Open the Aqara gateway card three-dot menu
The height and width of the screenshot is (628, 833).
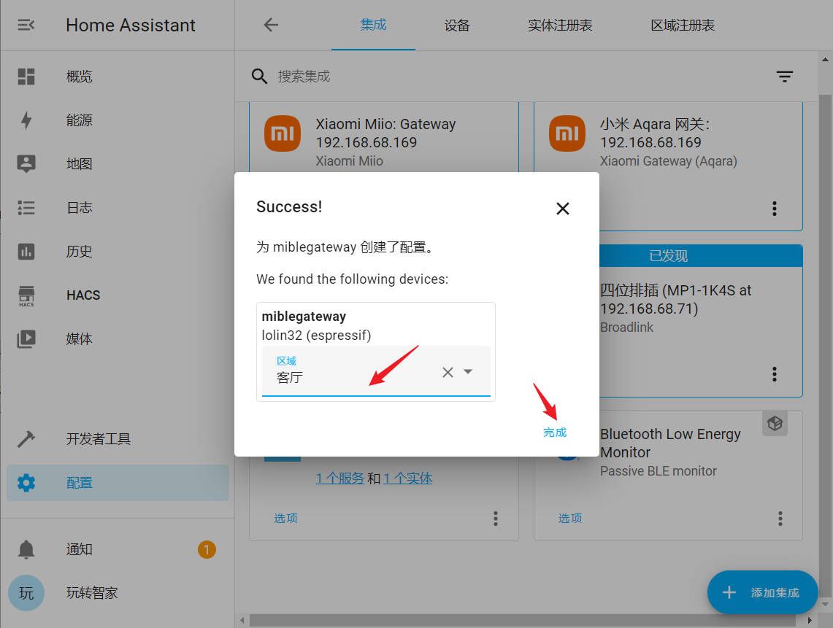[775, 209]
